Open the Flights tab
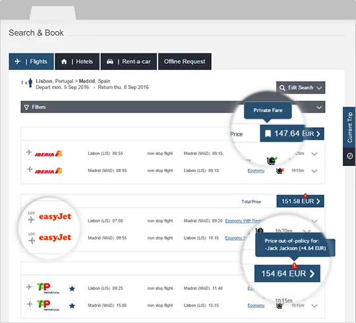Screen dimensions: 356x323 point(32,61)
